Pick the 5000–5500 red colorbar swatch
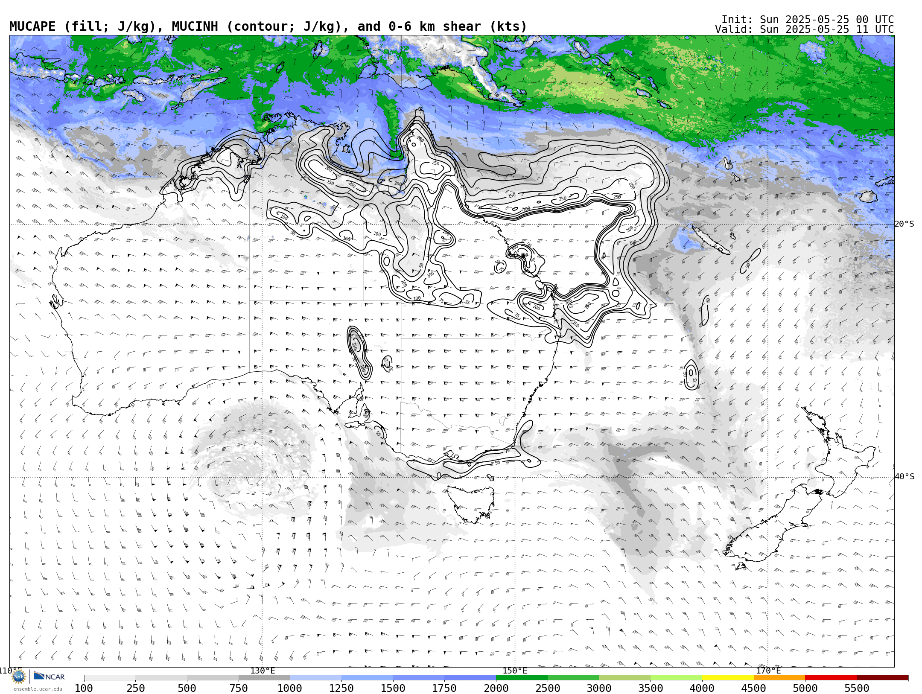This screenshot has width=922, height=694. click(831, 678)
